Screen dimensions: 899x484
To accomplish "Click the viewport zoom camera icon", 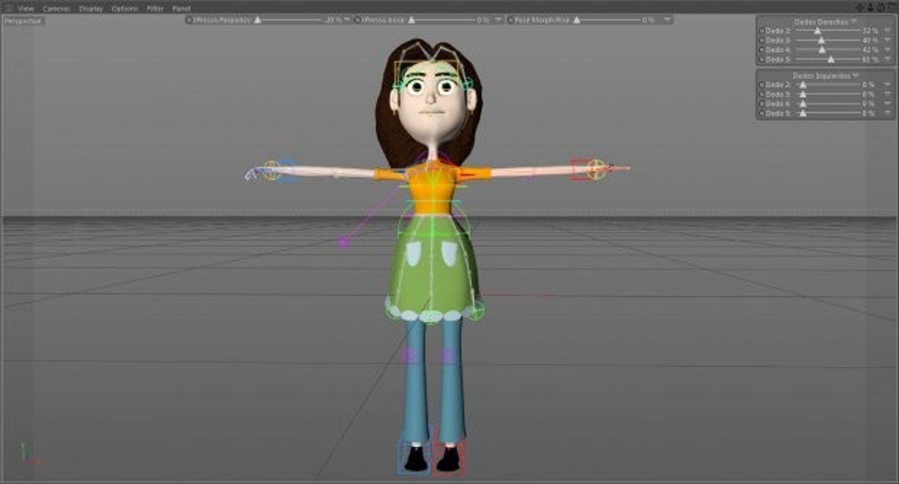I will click(870, 7).
